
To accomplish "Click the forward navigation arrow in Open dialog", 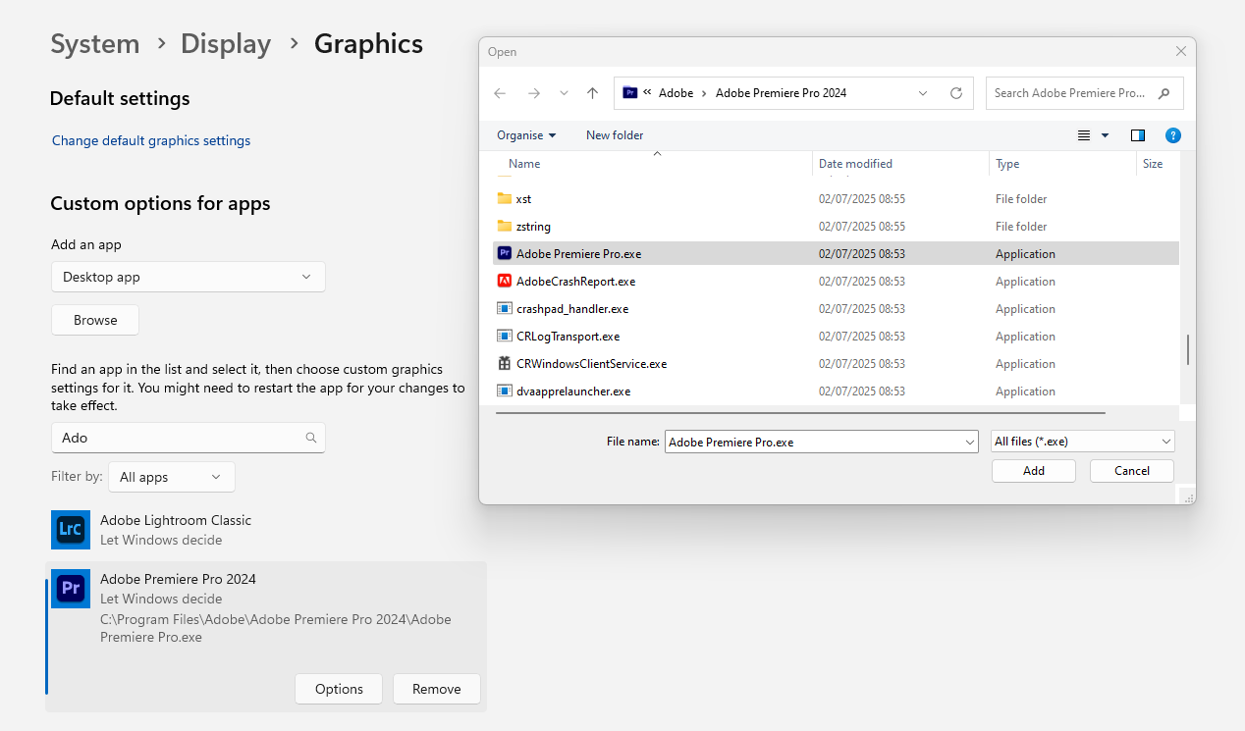I will pos(533,93).
